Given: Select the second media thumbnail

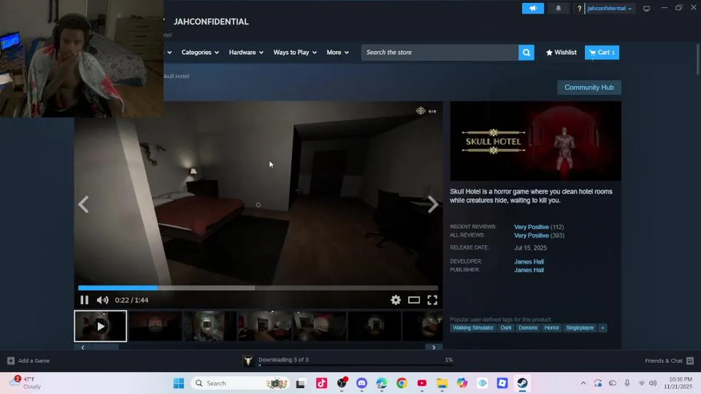Looking at the screenshot, I should pos(155,326).
